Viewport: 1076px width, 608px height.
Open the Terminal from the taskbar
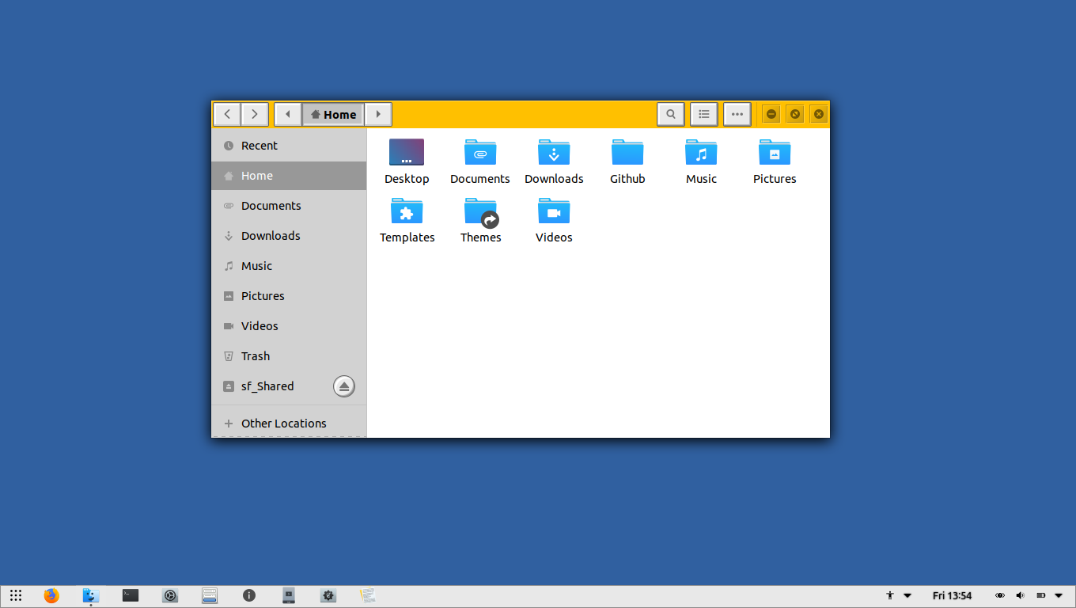(131, 595)
